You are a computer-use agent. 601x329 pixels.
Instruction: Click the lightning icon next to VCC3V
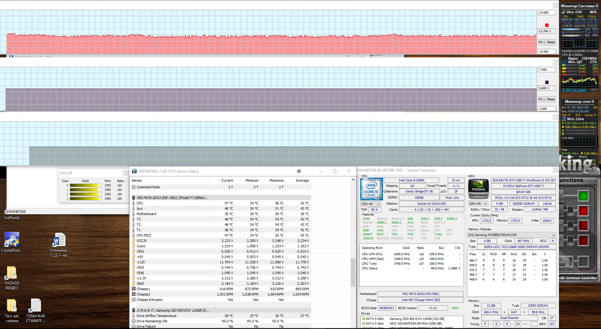tap(134, 241)
